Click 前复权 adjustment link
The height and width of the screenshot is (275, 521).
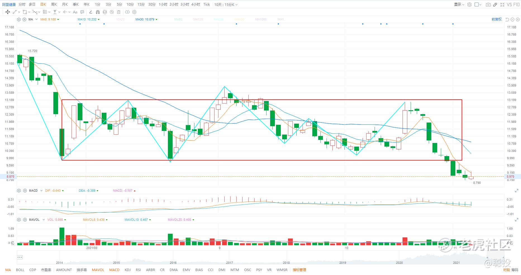pyautogui.click(x=497, y=19)
